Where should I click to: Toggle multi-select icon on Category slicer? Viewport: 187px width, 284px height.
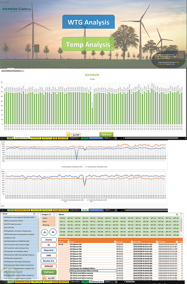click(50, 214)
